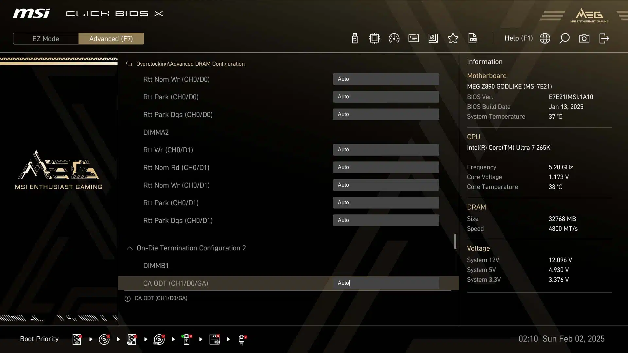Click the Overclocking\Advanced DRAM Configuration breadcrumb

(190, 64)
